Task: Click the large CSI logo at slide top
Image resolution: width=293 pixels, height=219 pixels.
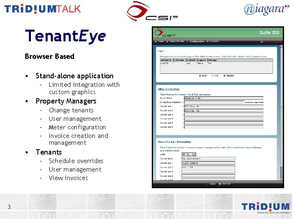Action: click(x=151, y=11)
